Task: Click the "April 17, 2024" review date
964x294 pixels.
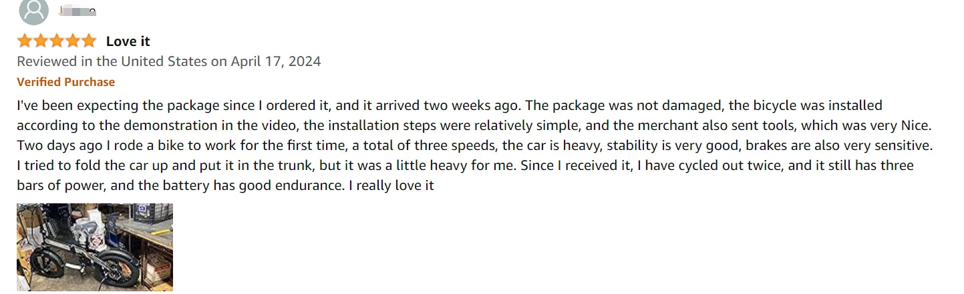Action: tap(276, 61)
